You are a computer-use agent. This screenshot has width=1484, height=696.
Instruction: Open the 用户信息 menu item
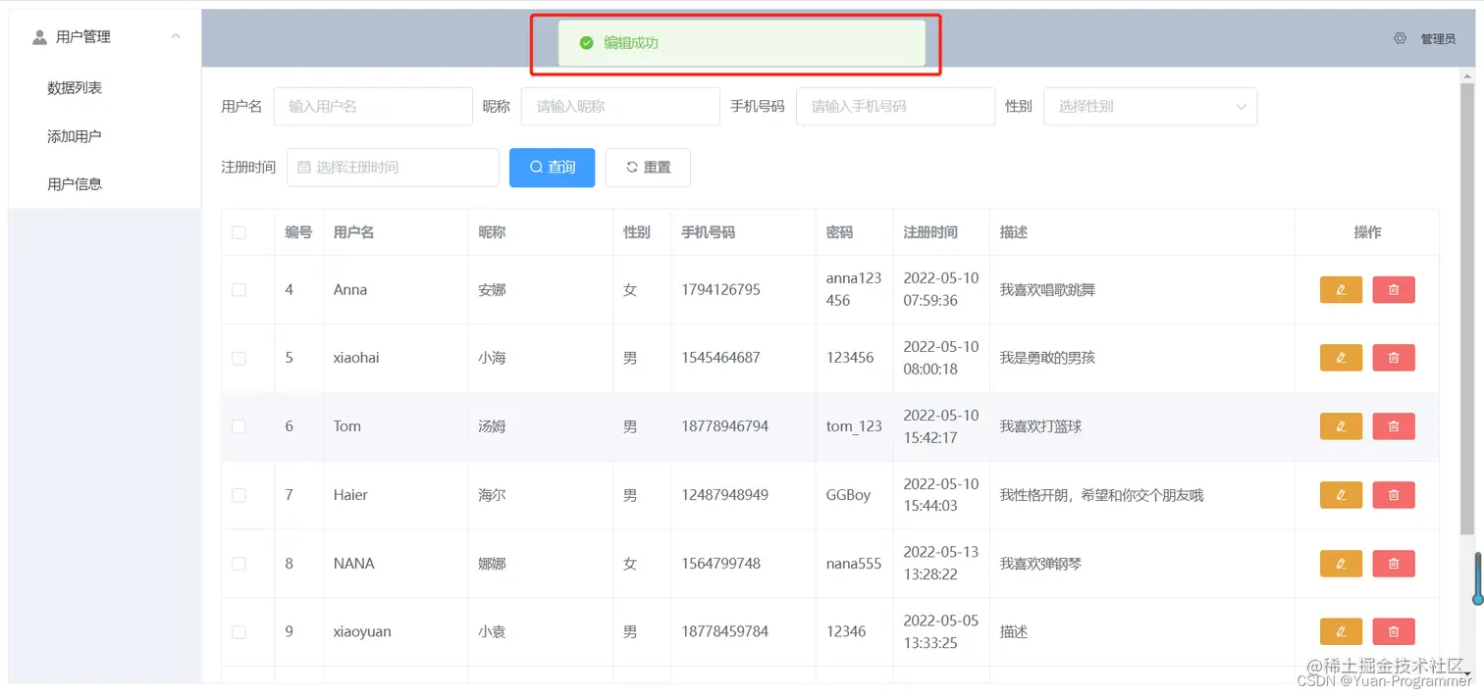pos(75,184)
